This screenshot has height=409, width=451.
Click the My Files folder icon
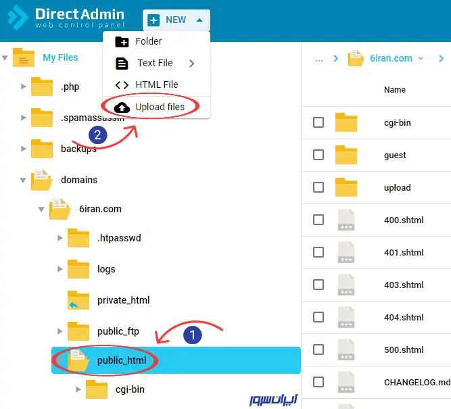coord(24,57)
